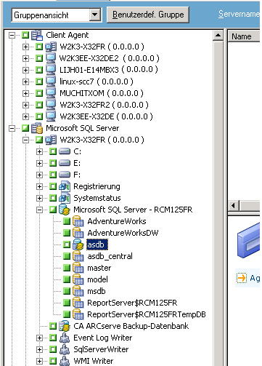Click the Servername link

(x=239, y=14)
